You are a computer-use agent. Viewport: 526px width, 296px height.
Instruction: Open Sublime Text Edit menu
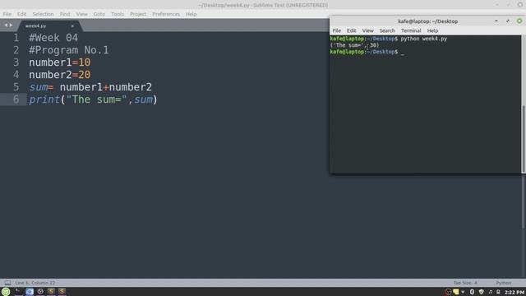pos(22,14)
